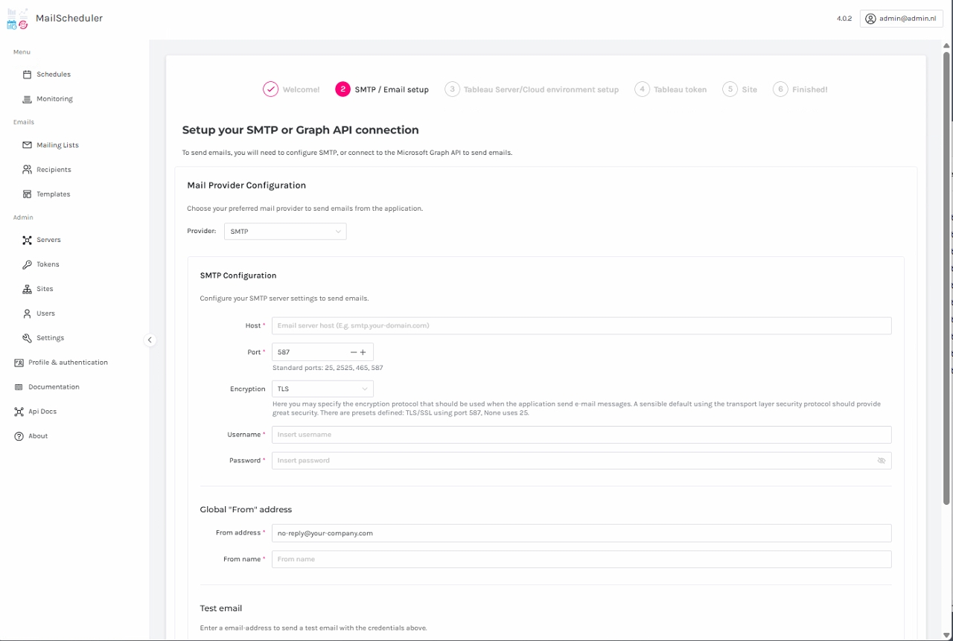
Task: Open Settings in the Admin menu
Action: 50,338
